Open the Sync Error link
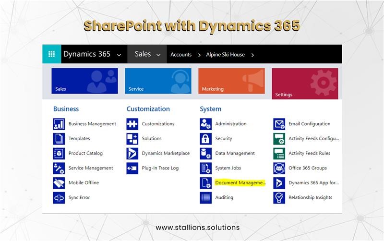Viewport: 384px width, 241px height. (x=79, y=198)
